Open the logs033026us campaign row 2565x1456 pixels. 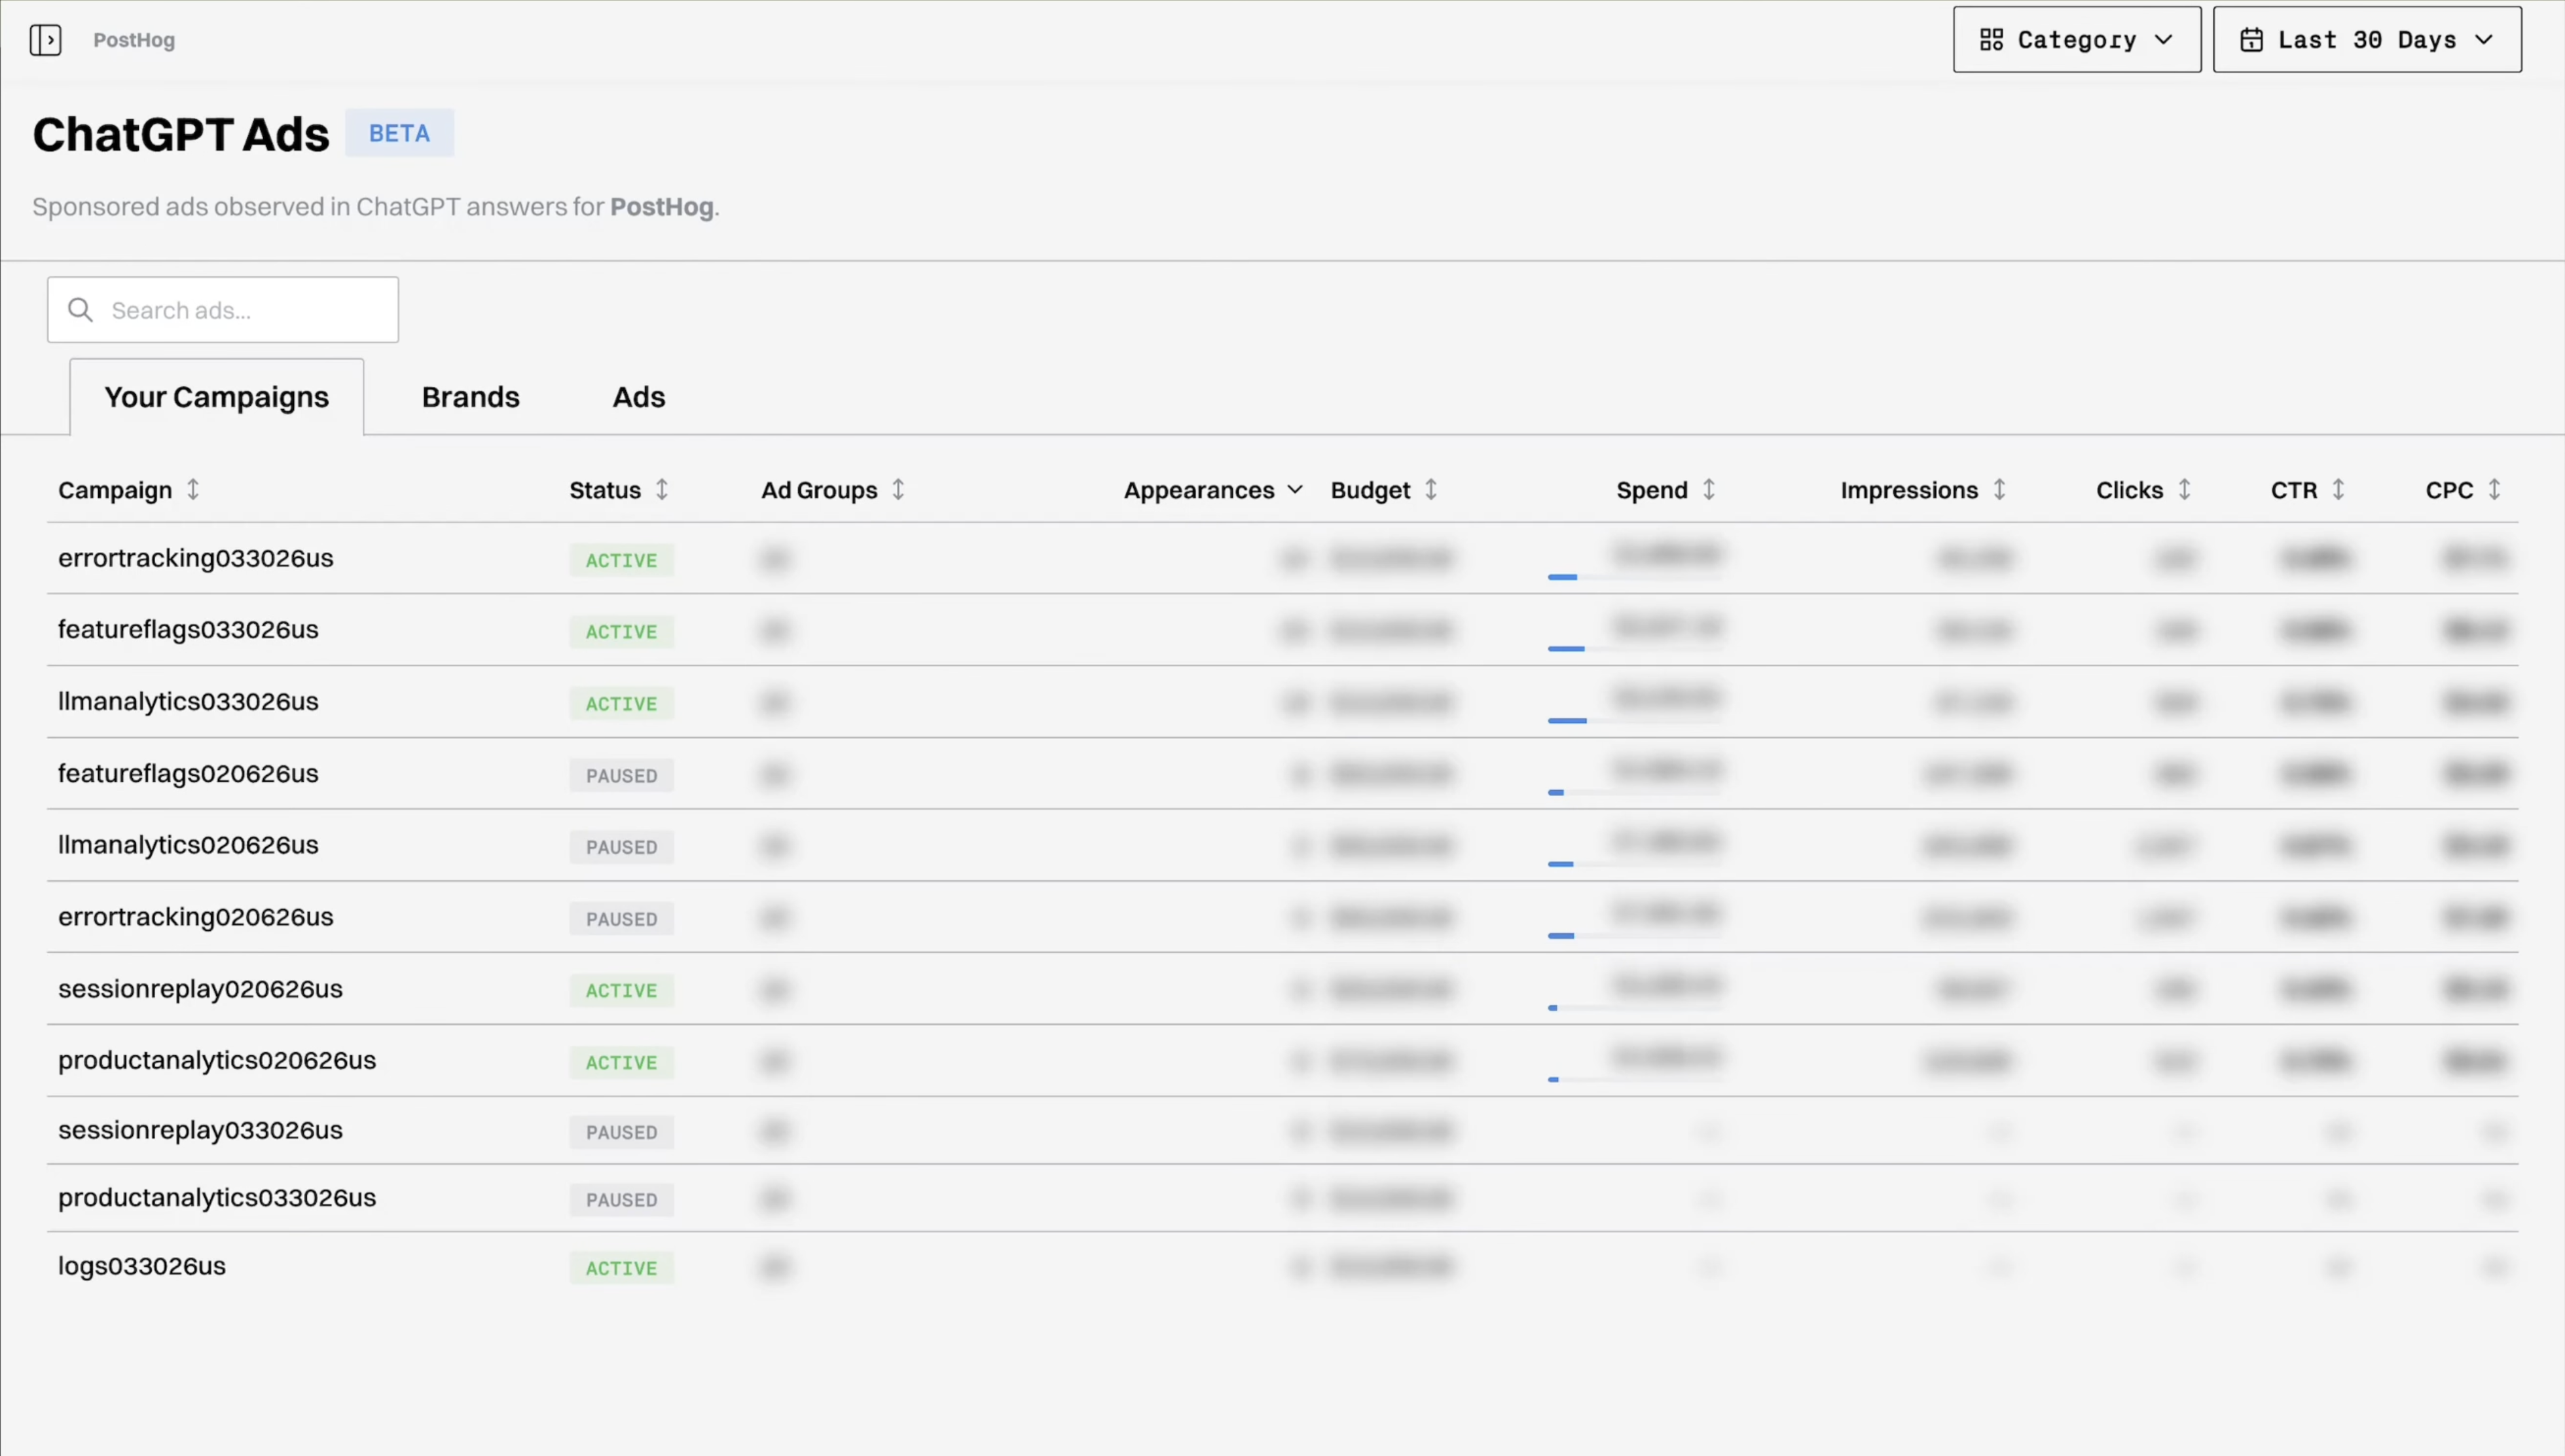(142, 1266)
